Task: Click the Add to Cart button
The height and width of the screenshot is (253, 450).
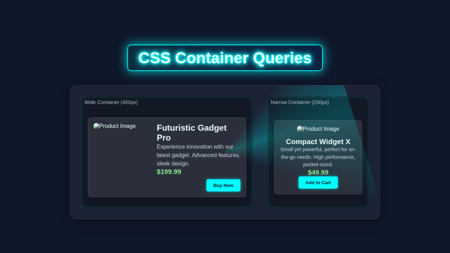Action: tap(318, 182)
